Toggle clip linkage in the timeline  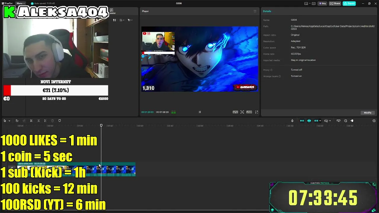coord(316,121)
